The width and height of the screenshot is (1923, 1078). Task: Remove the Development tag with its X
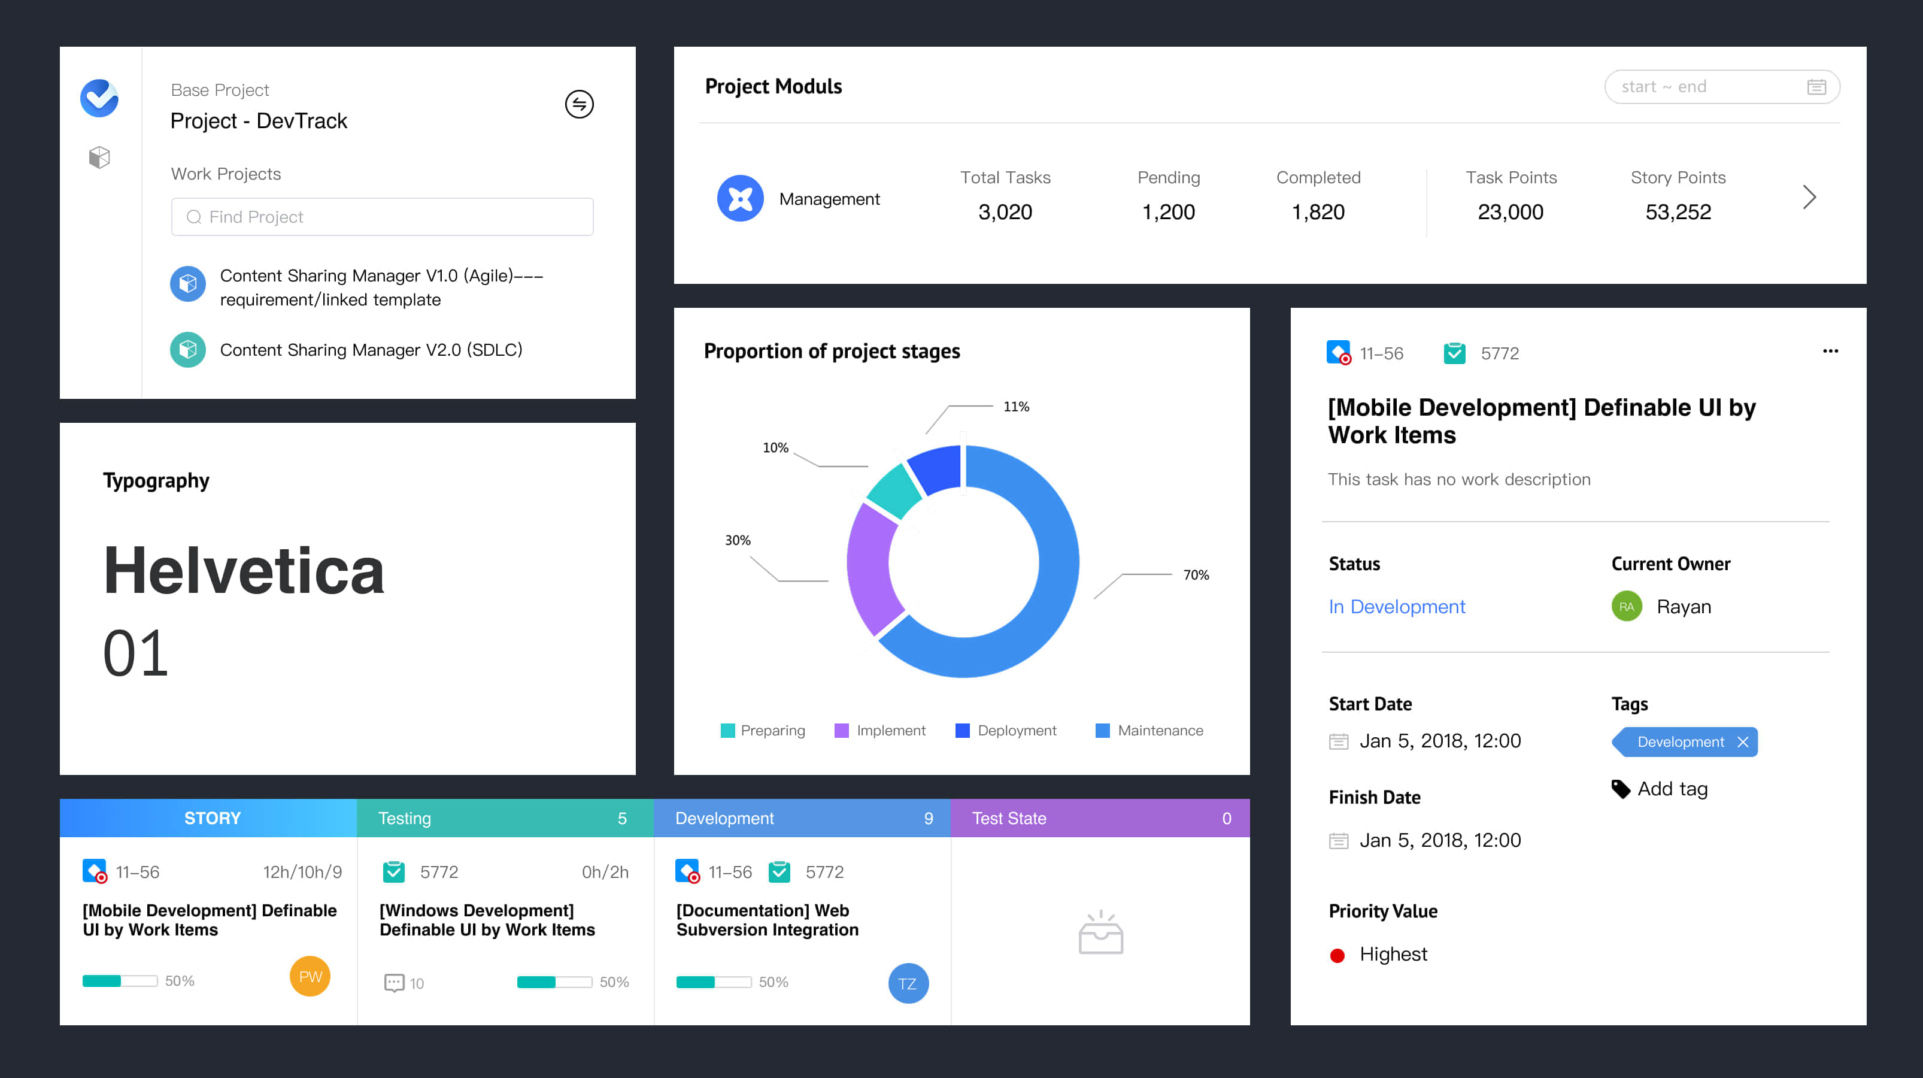click(x=1742, y=742)
